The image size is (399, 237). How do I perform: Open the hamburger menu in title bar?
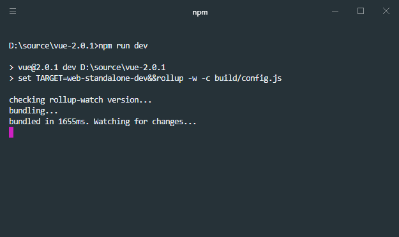pyautogui.click(x=13, y=11)
